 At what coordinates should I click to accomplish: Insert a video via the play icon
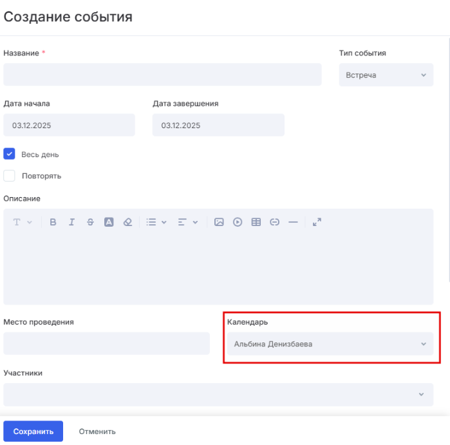tap(238, 222)
